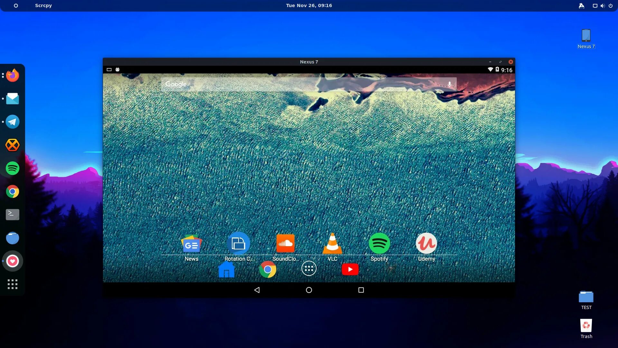Open the clock date menu in the top bar
618x348 pixels.
(x=309, y=5)
